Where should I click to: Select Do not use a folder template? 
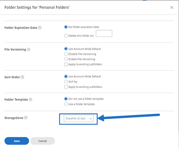[66, 99]
